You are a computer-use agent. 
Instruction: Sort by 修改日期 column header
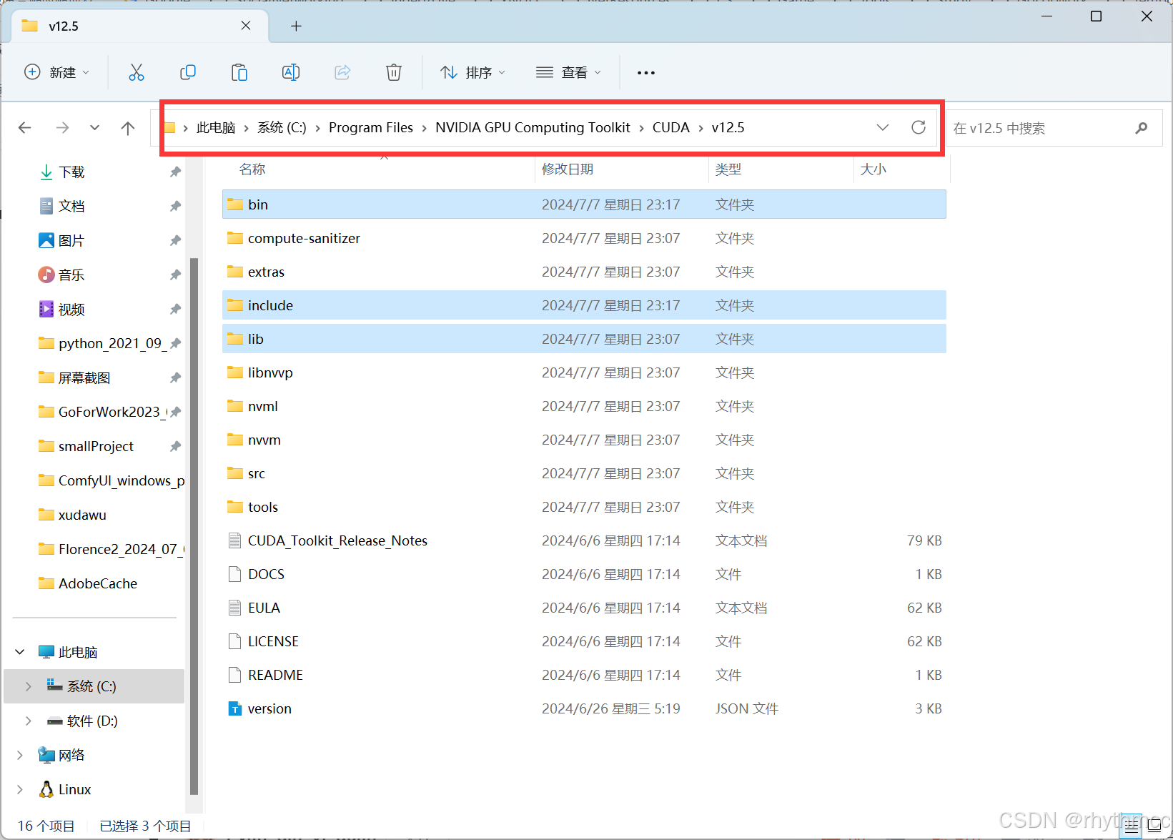click(x=568, y=169)
